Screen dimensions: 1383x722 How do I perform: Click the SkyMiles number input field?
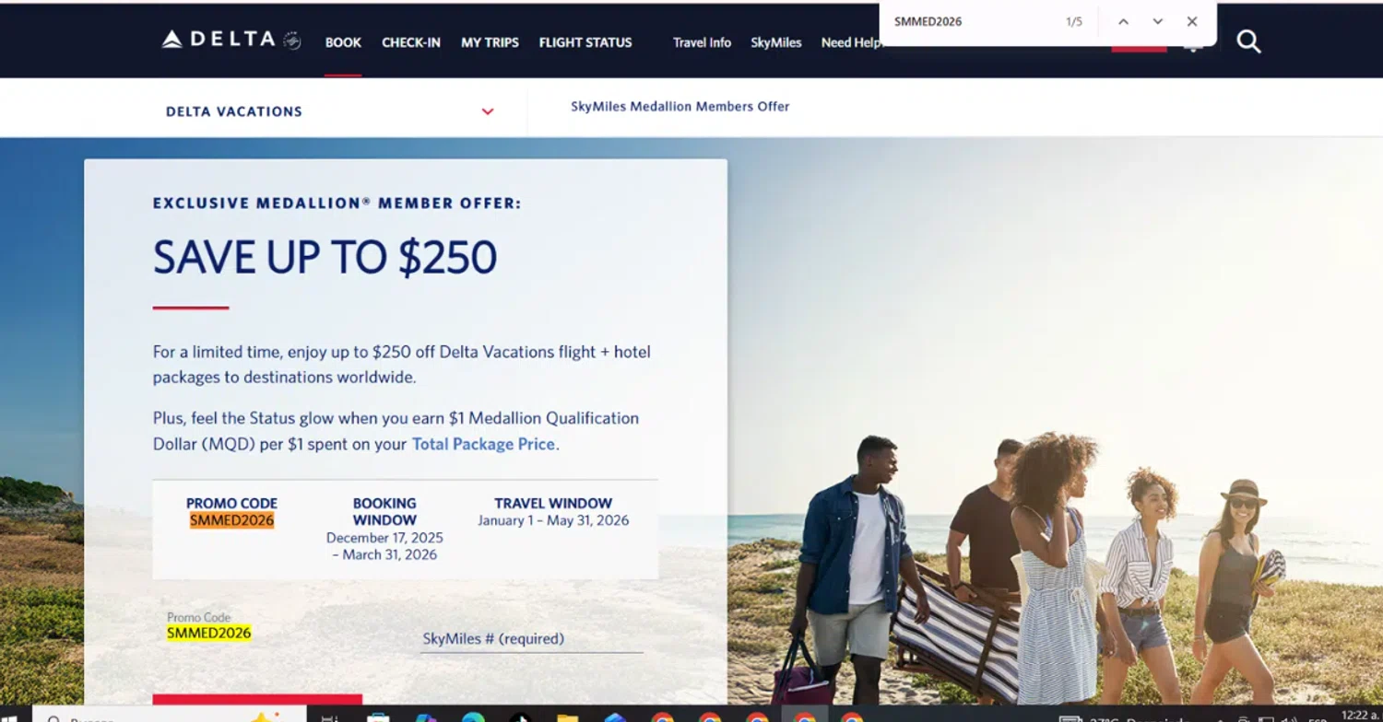(532, 638)
